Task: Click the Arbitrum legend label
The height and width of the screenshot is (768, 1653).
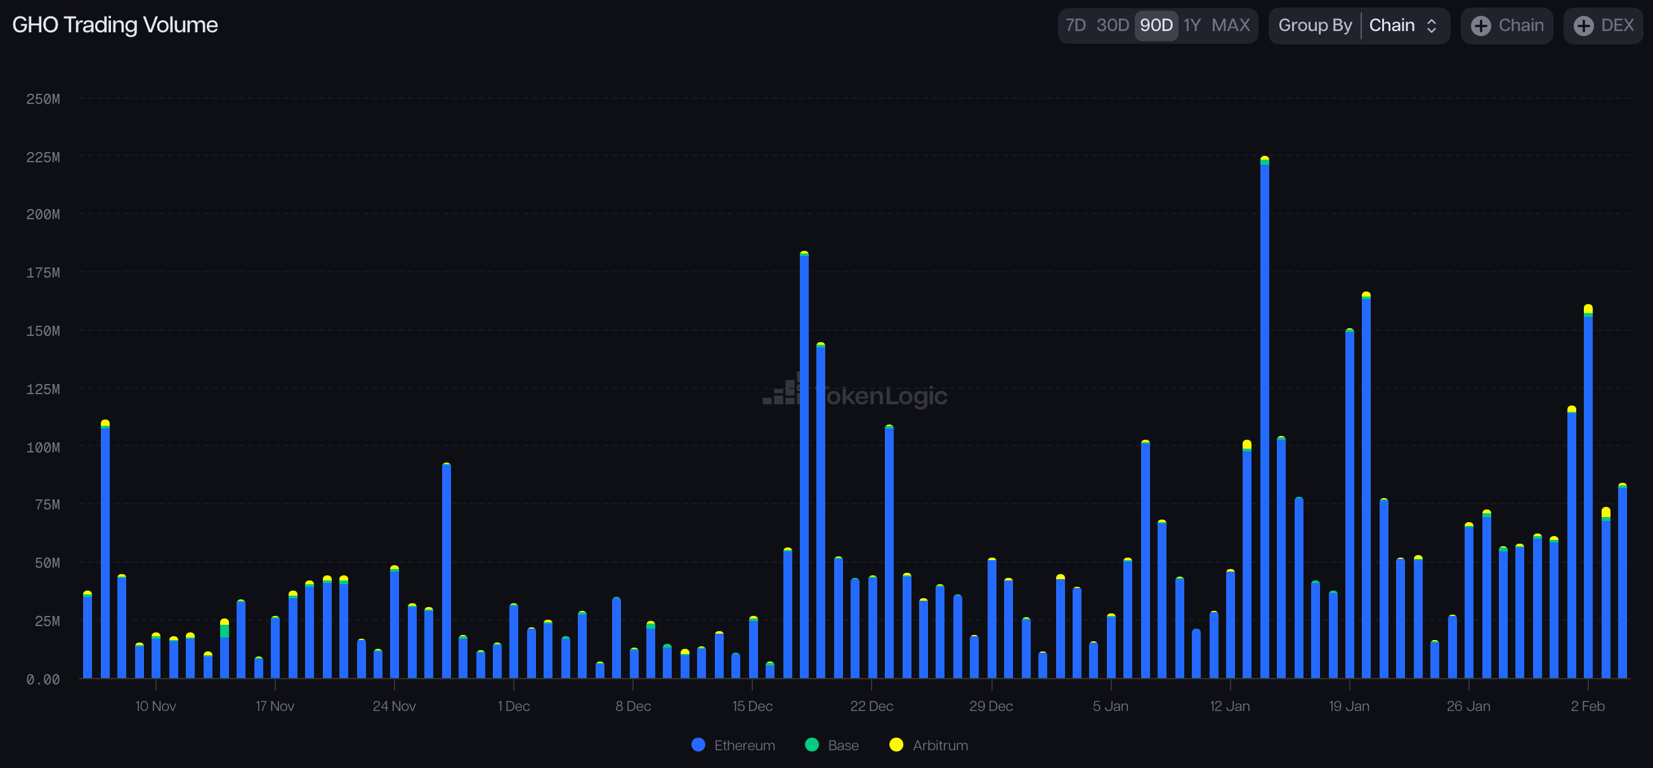Action: (x=940, y=745)
